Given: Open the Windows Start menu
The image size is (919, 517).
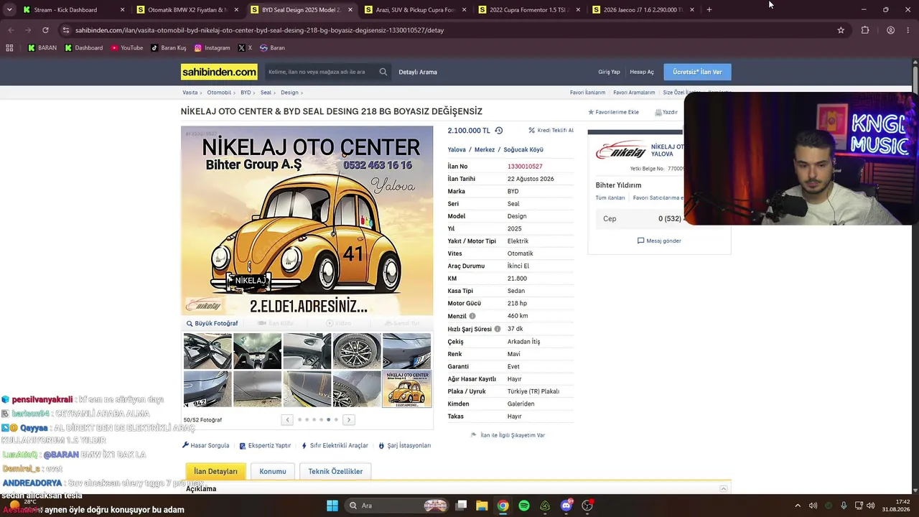Looking at the screenshot, I should point(332,506).
